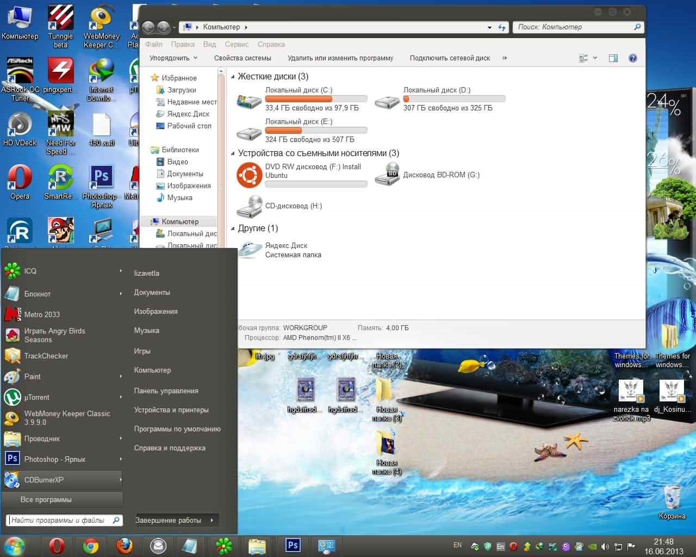Launch Opera from the taskbar
The image size is (696, 557).
(x=57, y=546)
